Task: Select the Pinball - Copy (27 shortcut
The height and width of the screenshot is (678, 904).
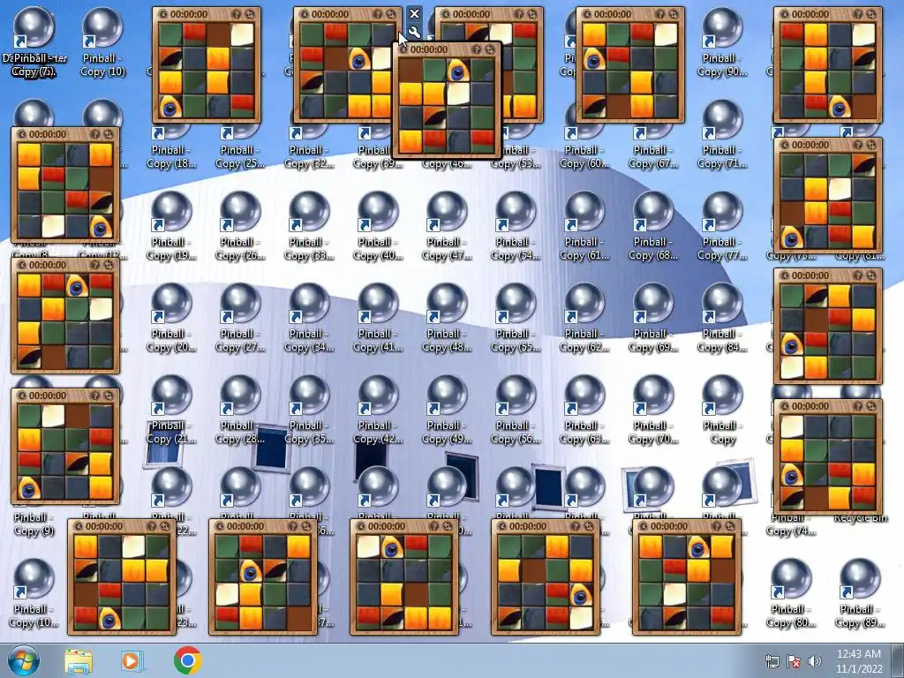Action: 240,318
